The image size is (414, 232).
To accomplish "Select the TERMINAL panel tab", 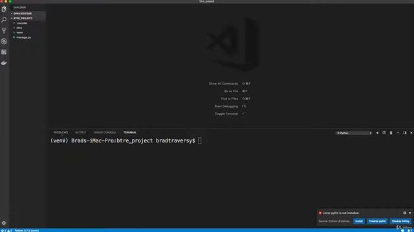I will point(130,133).
